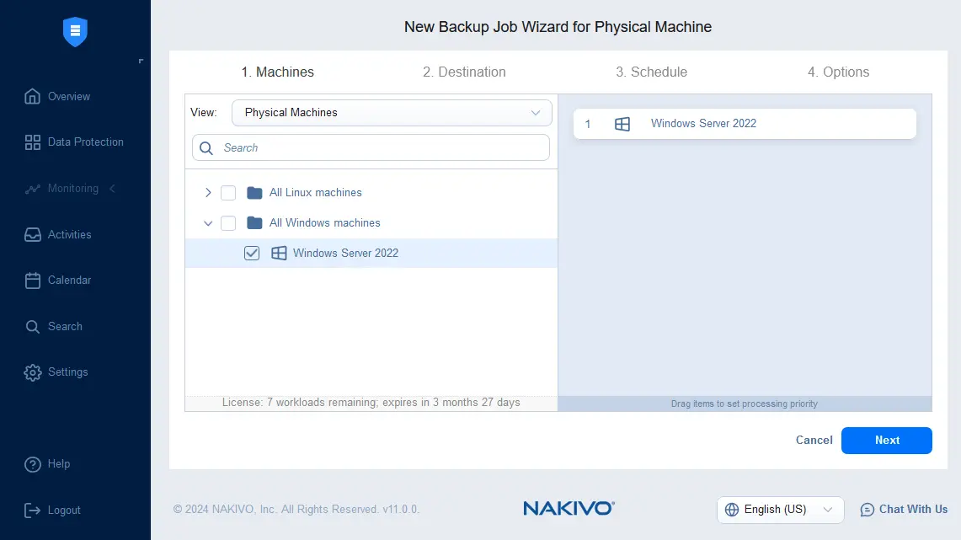Select Windows Server 2022 in the priority list

coord(745,124)
